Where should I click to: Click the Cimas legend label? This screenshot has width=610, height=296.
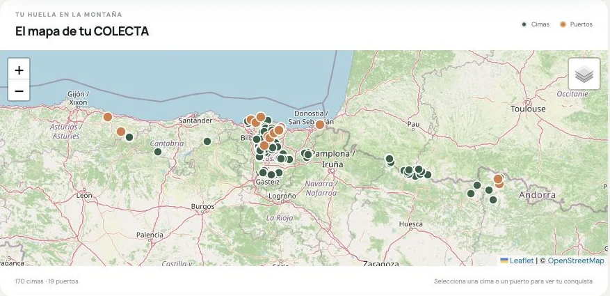(x=540, y=24)
